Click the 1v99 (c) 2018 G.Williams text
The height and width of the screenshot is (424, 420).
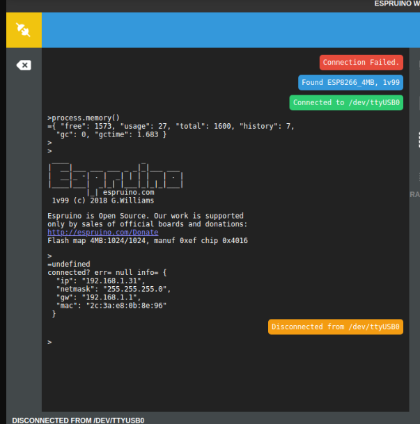103,201
